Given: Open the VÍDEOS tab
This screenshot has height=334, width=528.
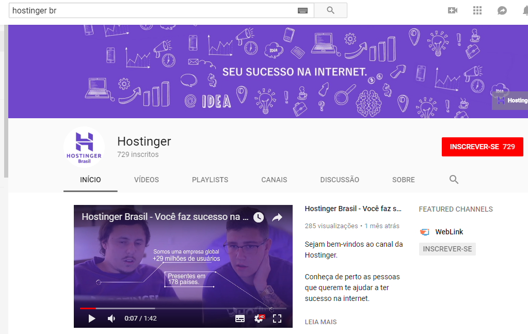Looking at the screenshot, I should click(x=147, y=180).
